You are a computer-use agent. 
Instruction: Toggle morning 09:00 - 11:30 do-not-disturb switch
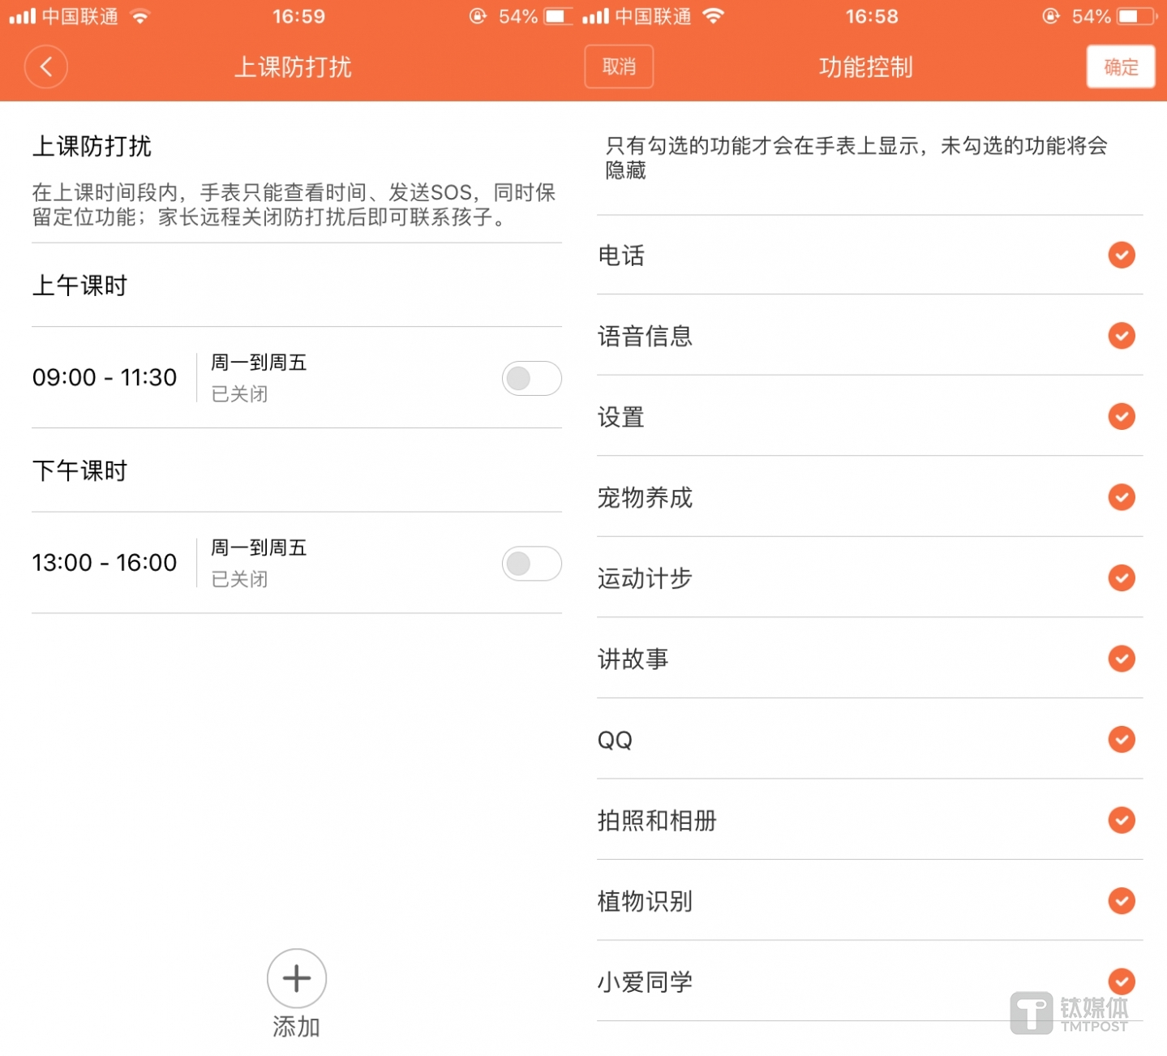(531, 378)
